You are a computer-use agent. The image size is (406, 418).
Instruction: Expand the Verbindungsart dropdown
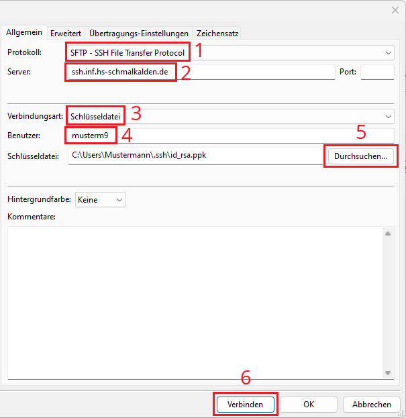tap(389, 116)
